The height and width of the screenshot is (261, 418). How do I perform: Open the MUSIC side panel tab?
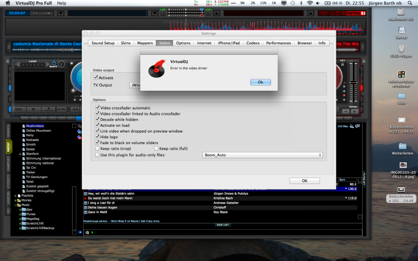point(8,147)
